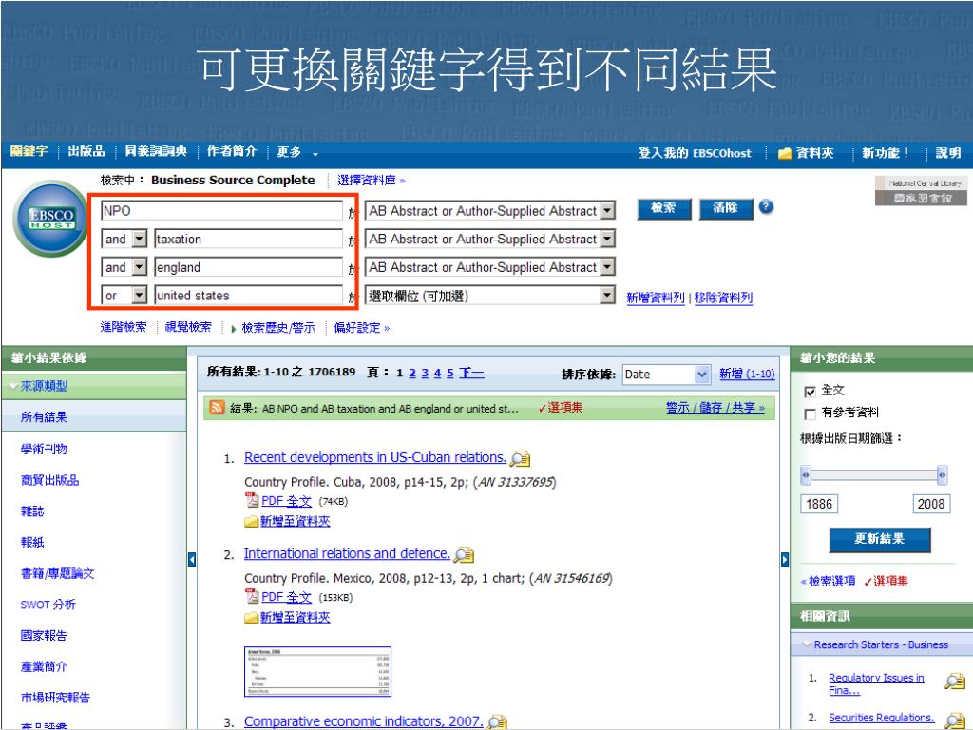Image resolution: width=973 pixels, height=730 pixels.
Task: Enable the 有參考資料 checkbox
Action: click(x=810, y=413)
